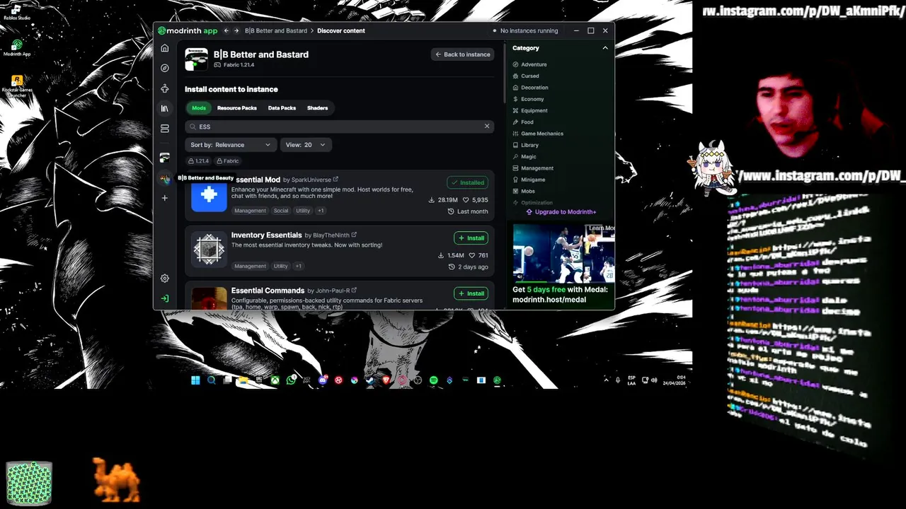Switch to the Shaders tab
Viewport: 906px width, 509px height.
pyautogui.click(x=317, y=108)
